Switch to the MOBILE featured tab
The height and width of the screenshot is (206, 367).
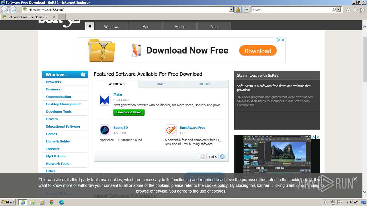coord(206,84)
